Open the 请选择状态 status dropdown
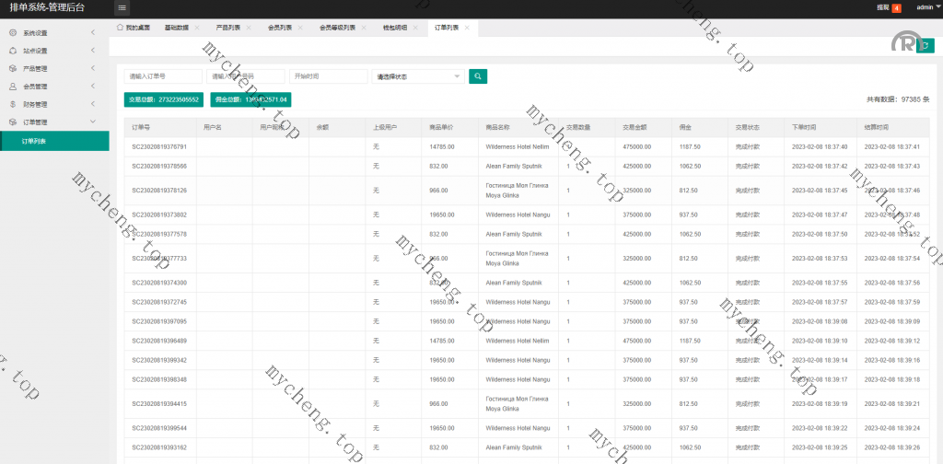Screen dimensions: 943x464 417,76
